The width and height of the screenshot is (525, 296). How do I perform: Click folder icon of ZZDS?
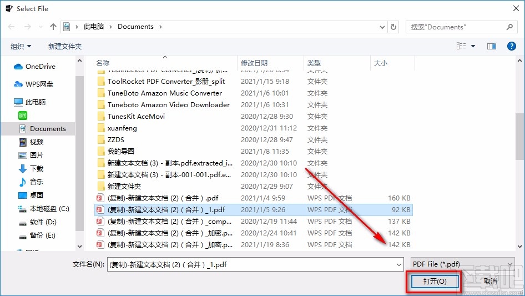pos(101,140)
